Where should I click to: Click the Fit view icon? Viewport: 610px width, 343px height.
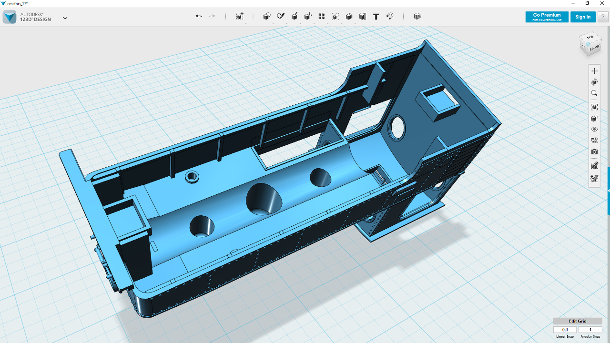point(594,107)
